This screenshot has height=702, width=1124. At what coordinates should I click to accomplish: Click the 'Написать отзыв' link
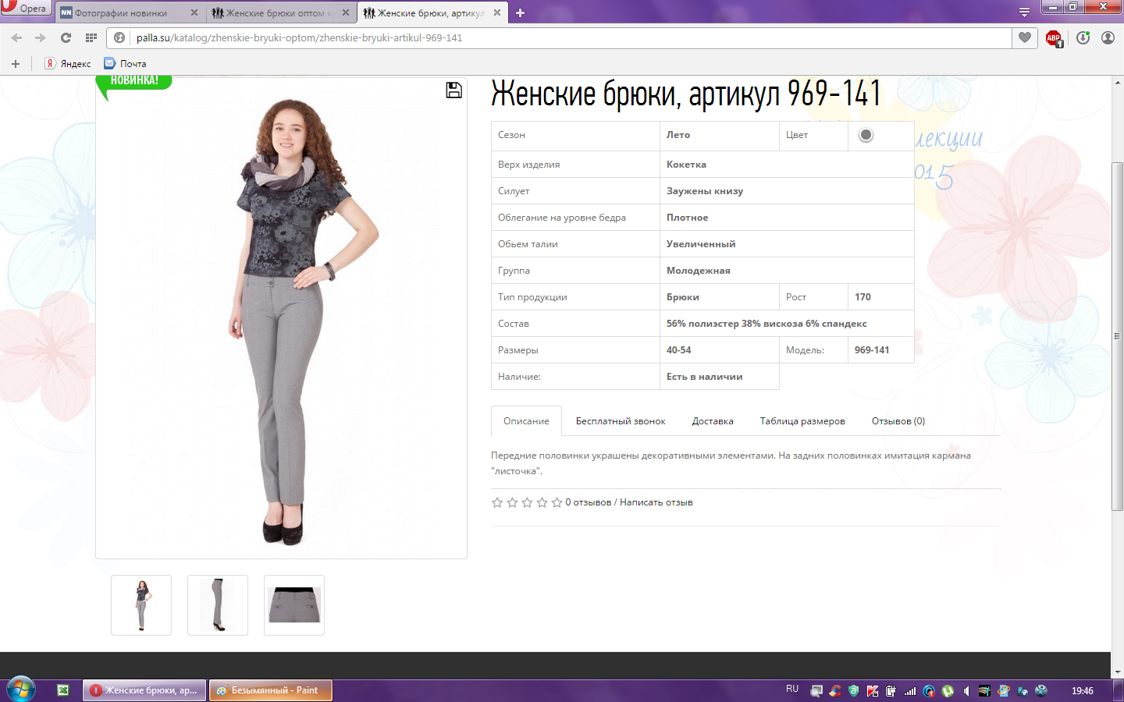coord(656,502)
